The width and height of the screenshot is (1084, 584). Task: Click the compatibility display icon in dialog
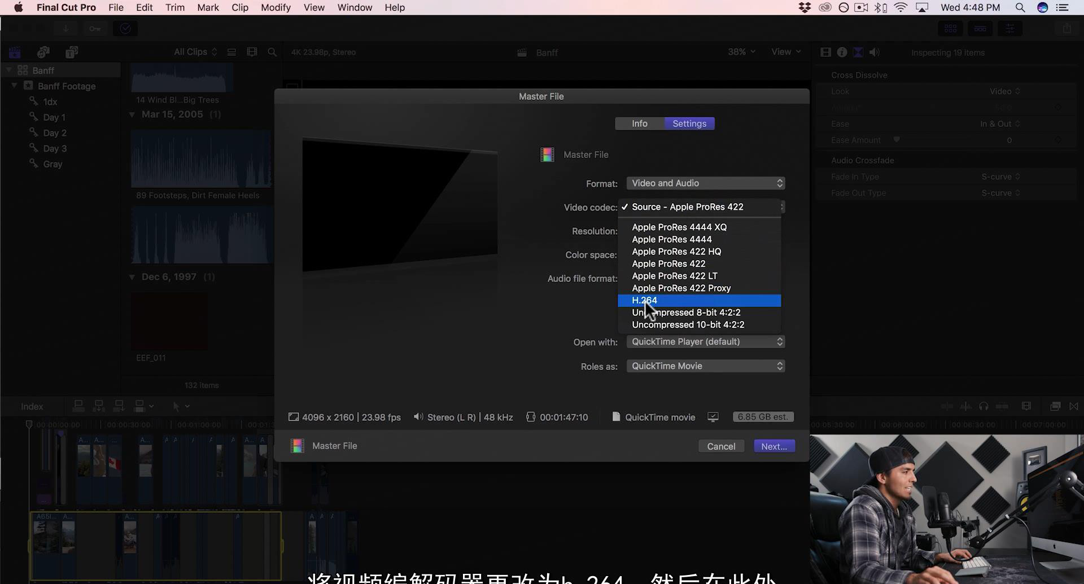pyautogui.click(x=713, y=417)
